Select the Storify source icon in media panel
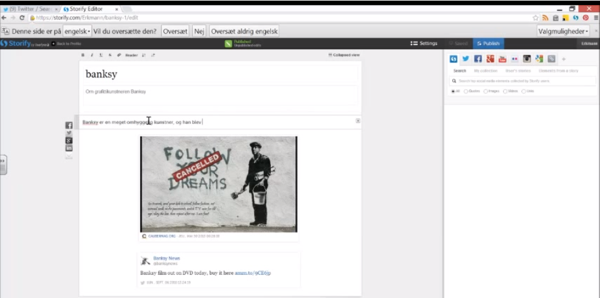Image resolution: width=600 pixels, height=298 pixels. pos(454,59)
